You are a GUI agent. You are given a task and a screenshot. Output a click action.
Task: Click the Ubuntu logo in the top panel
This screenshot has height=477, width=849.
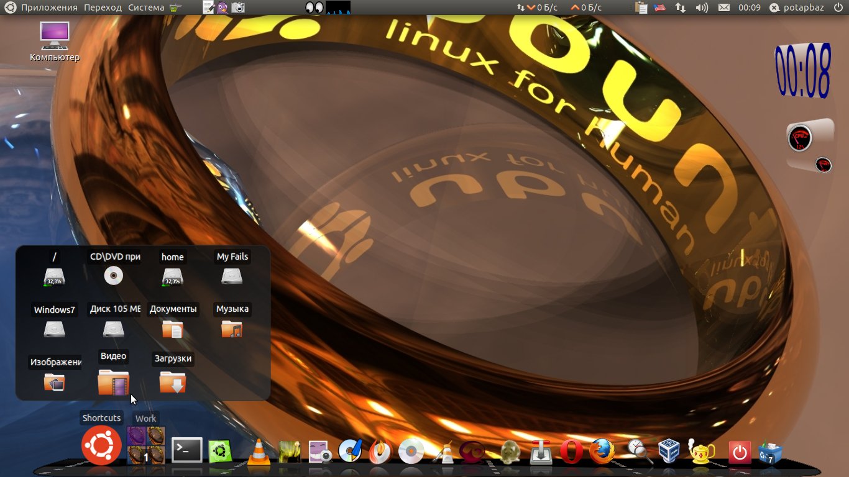tap(11, 7)
